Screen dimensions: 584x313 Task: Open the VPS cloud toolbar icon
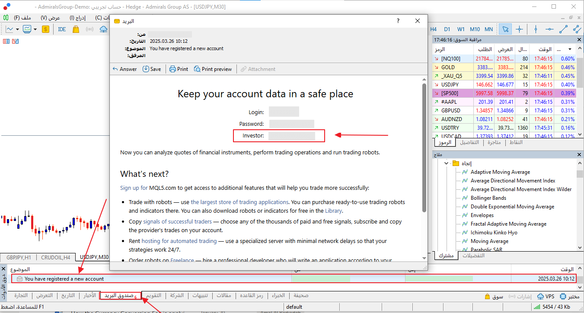(103, 29)
